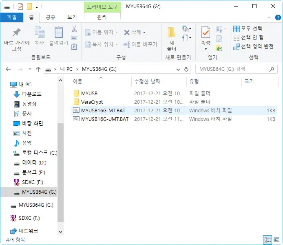The width and height of the screenshot is (283, 245).
Task: Open 속성 (Properties) checkmark icon
Action: tap(206, 33)
